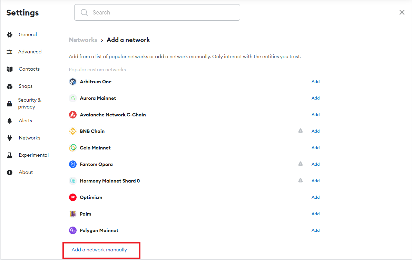
Task: Go back via Networks breadcrumb
Action: 83,40
